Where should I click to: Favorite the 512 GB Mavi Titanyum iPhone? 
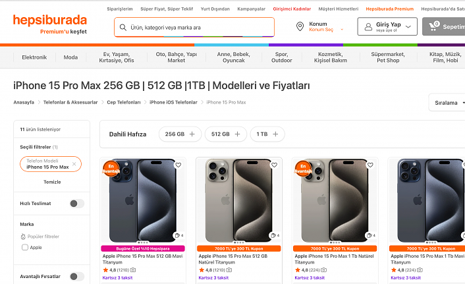(x=178, y=165)
